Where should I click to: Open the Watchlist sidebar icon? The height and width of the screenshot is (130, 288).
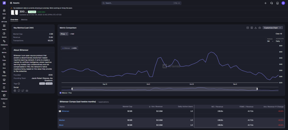click(x=4, y=88)
